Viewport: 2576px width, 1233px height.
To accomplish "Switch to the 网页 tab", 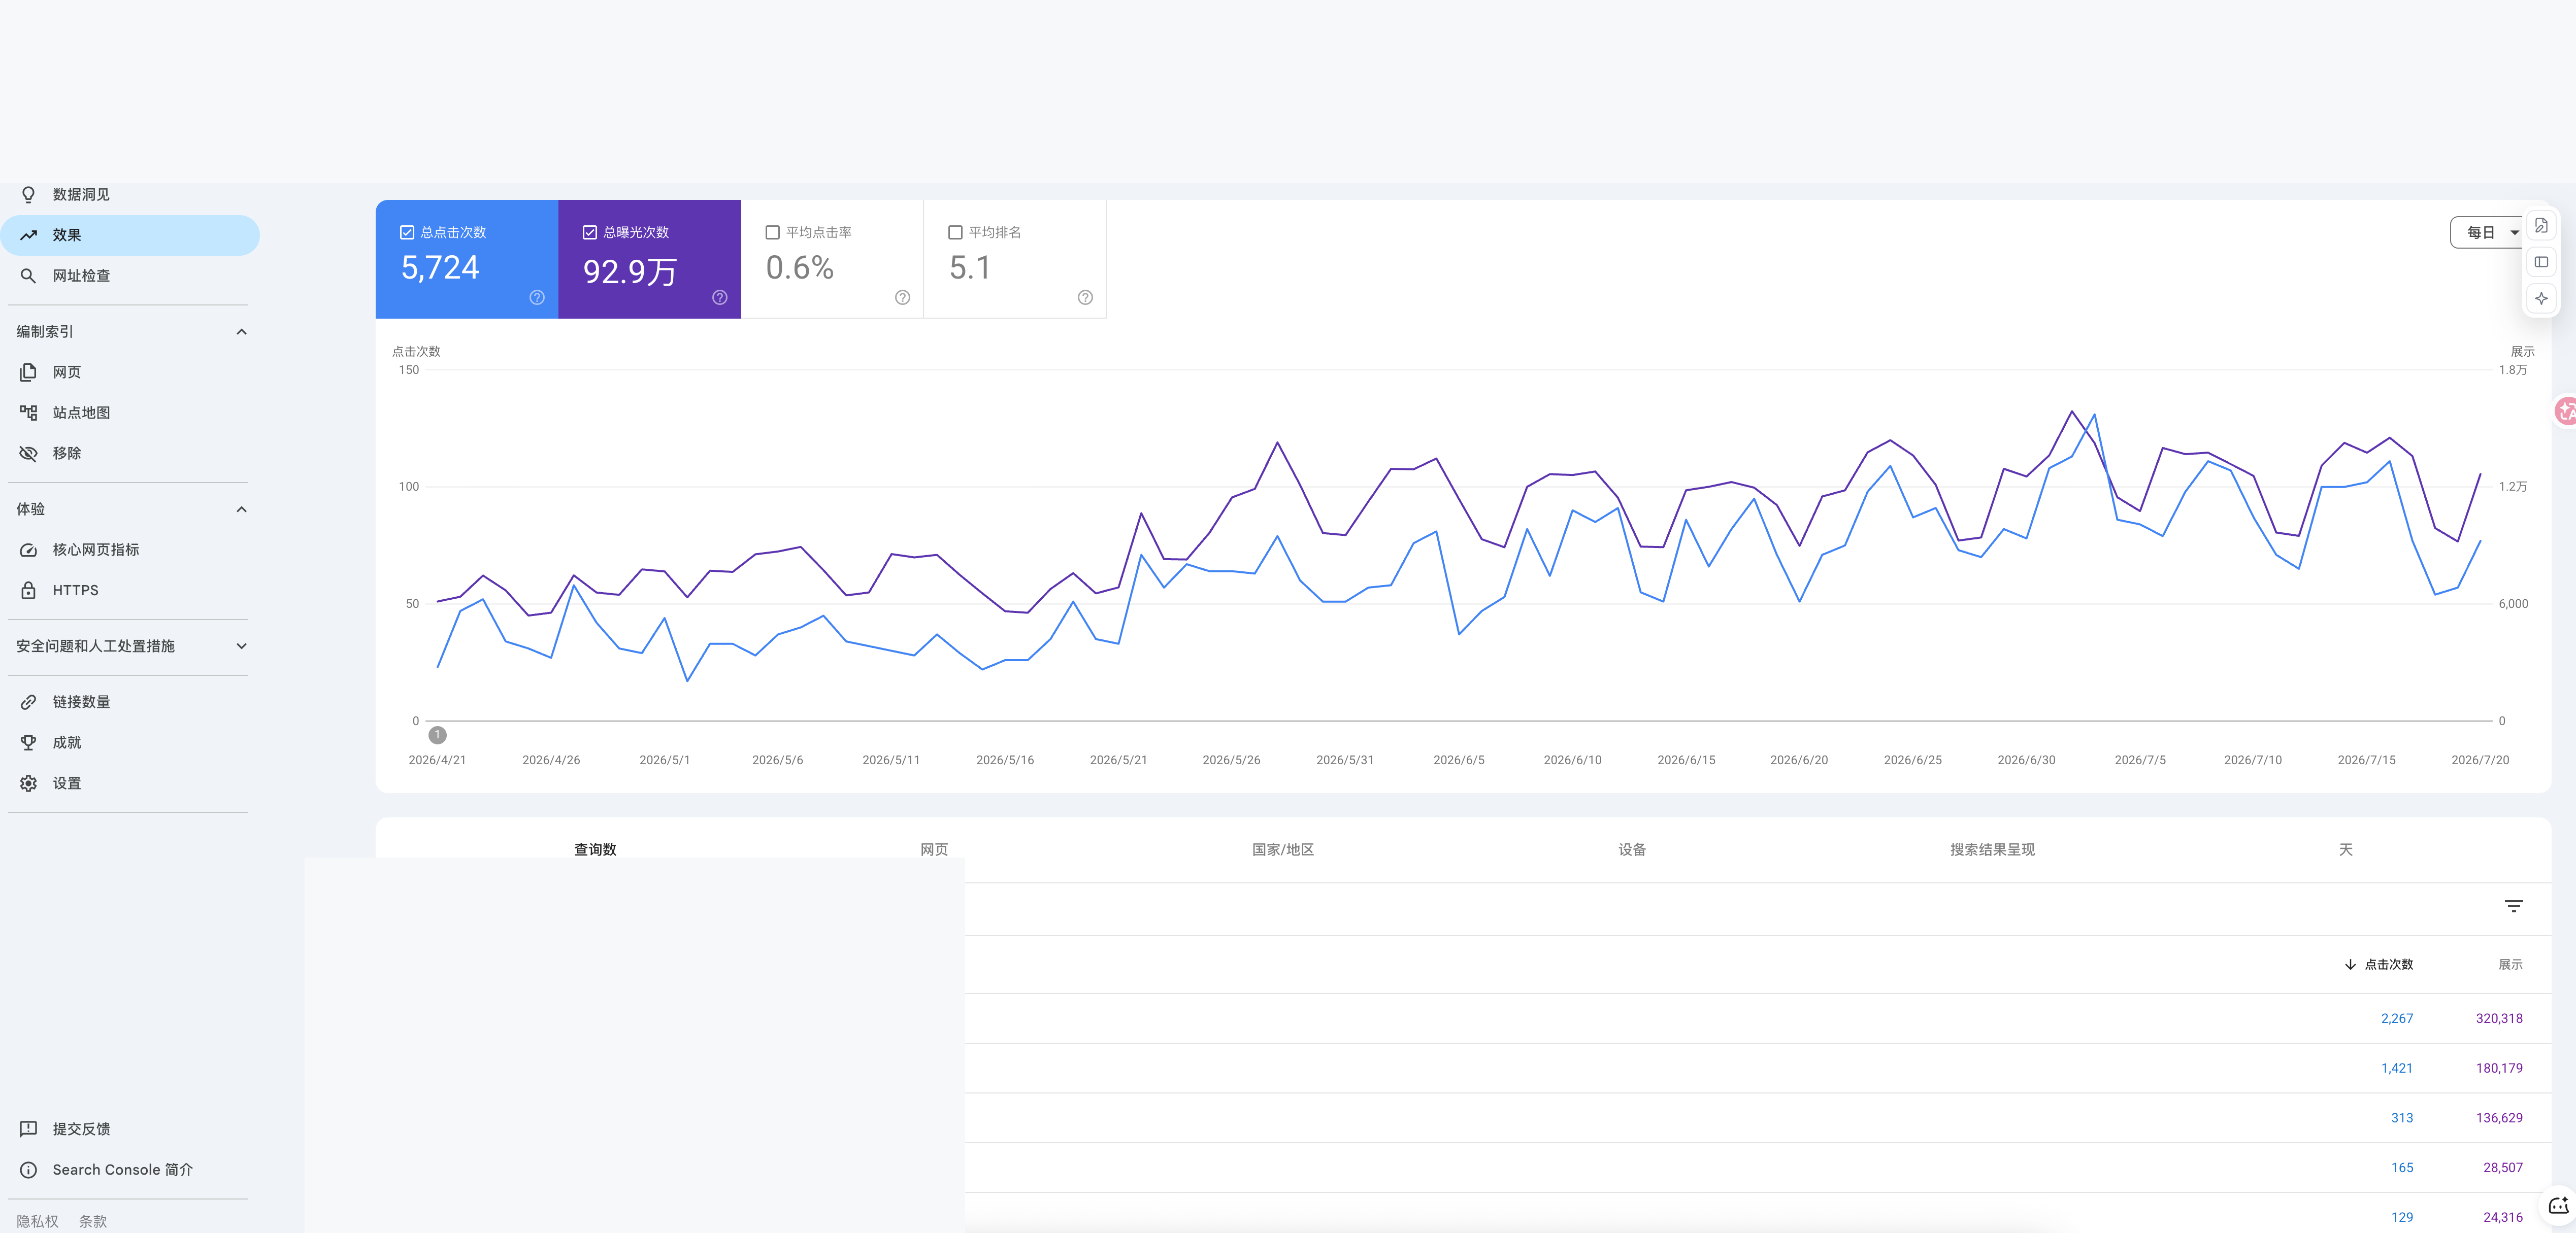I will click(934, 849).
